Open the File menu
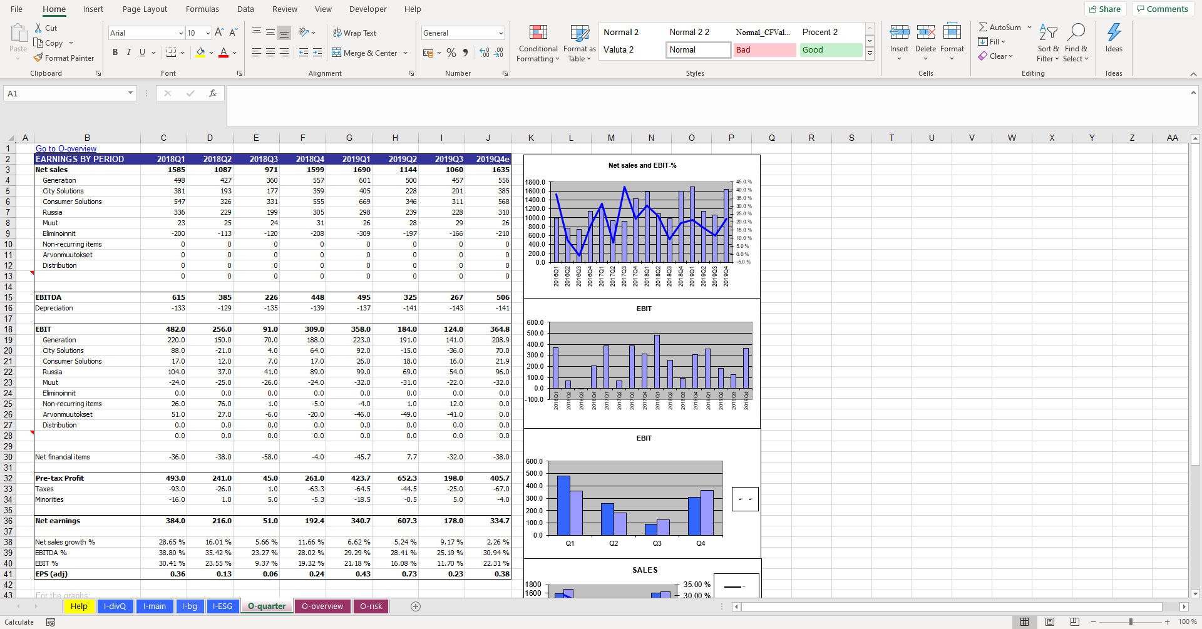The image size is (1202, 629). (17, 9)
